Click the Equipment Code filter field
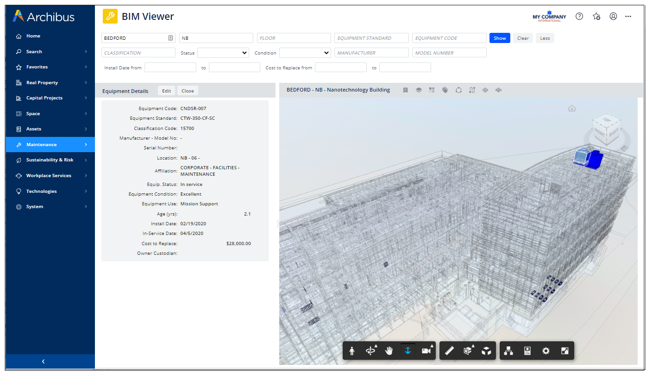Screen dimensions: 646x376 [x=449, y=38]
